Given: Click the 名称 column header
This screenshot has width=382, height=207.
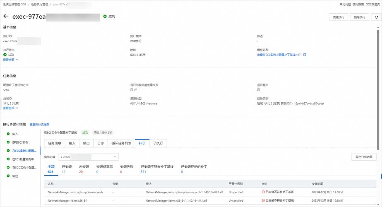Looking at the screenshot, I should [50, 184].
